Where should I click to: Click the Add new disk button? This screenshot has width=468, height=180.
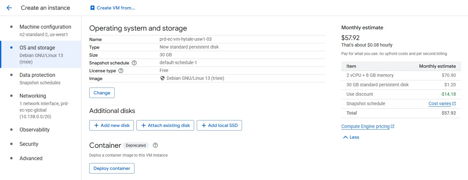pos(111,125)
